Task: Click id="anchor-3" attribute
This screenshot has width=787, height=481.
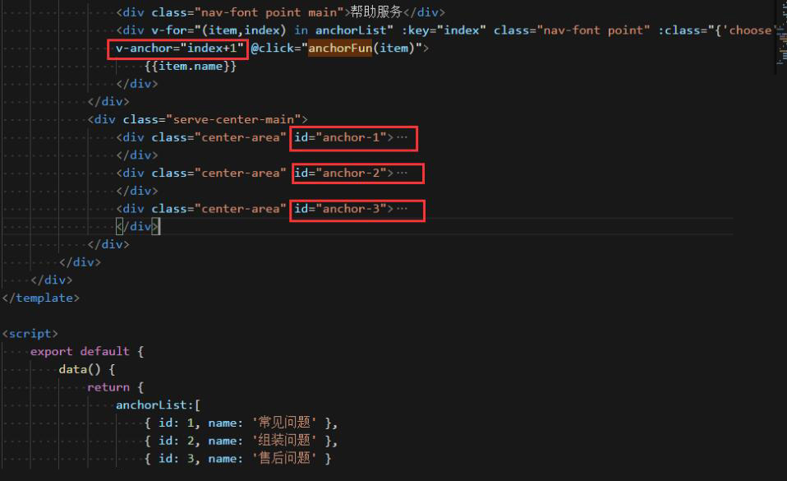Action: [x=340, y=209]
